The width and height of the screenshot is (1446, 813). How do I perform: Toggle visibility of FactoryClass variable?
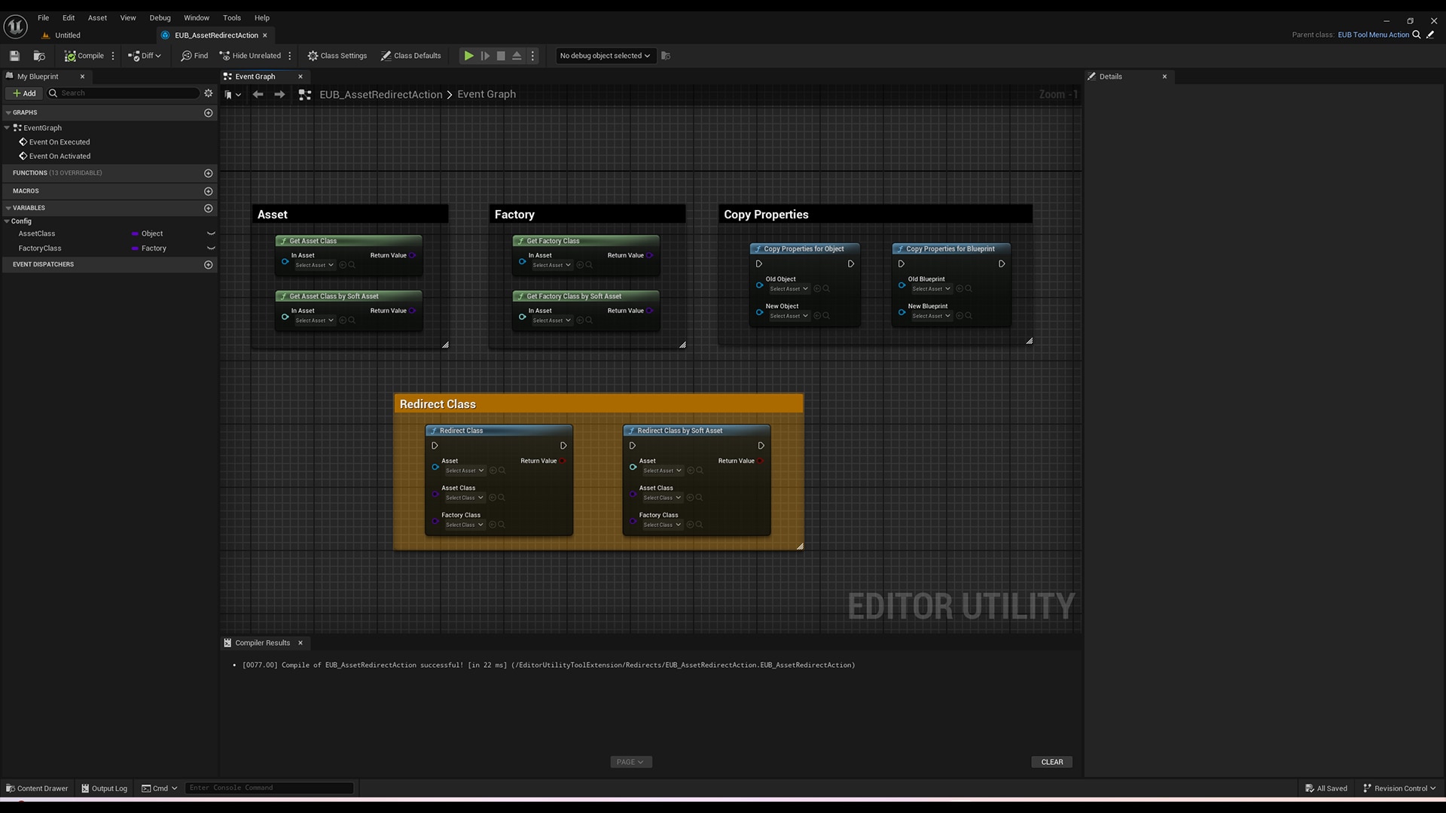pos(212,248)
